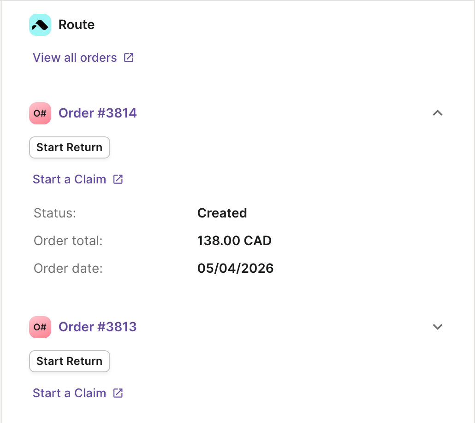Click the O# badge icon for Order #3814
The width and height of the screenshot is (475, 423).
pyautogui.click(x=40, y=113)
